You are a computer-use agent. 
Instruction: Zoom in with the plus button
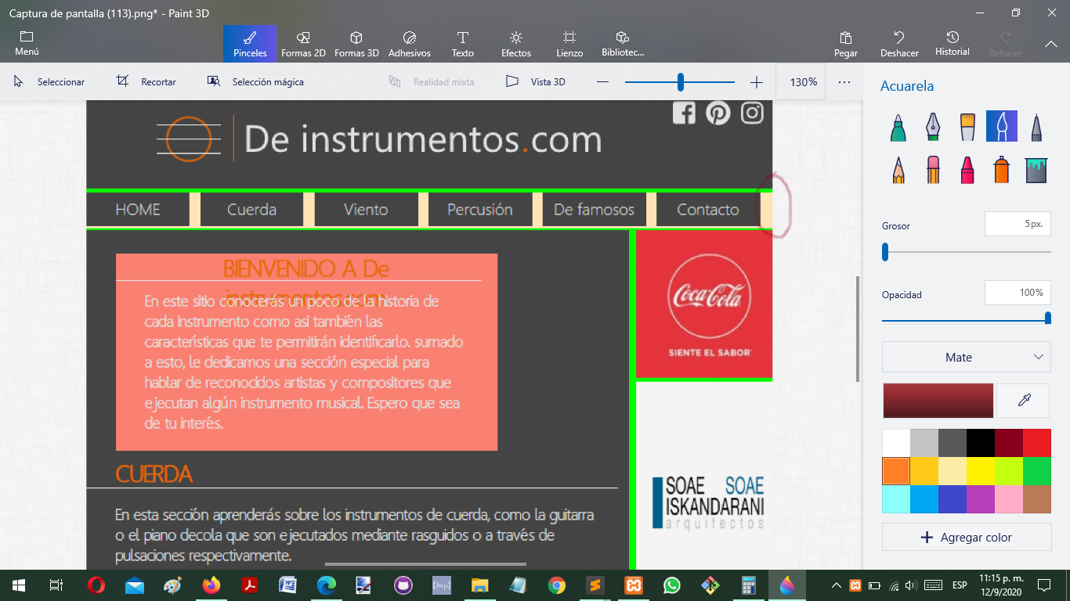(756, 81)
